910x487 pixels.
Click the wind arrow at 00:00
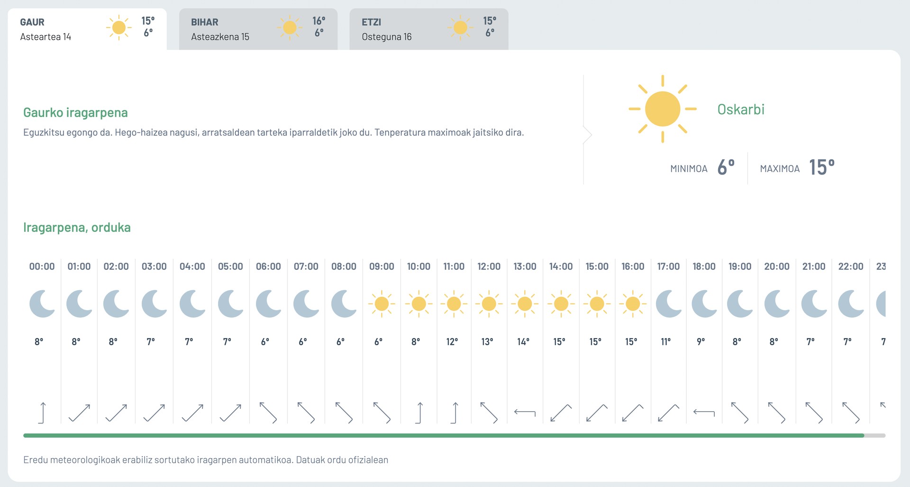coord(42,413)
